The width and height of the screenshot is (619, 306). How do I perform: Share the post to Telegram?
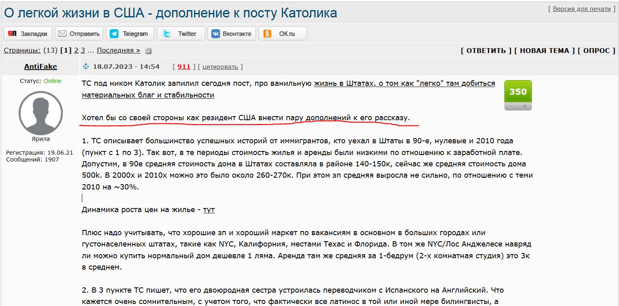click(x=130, y=34)
